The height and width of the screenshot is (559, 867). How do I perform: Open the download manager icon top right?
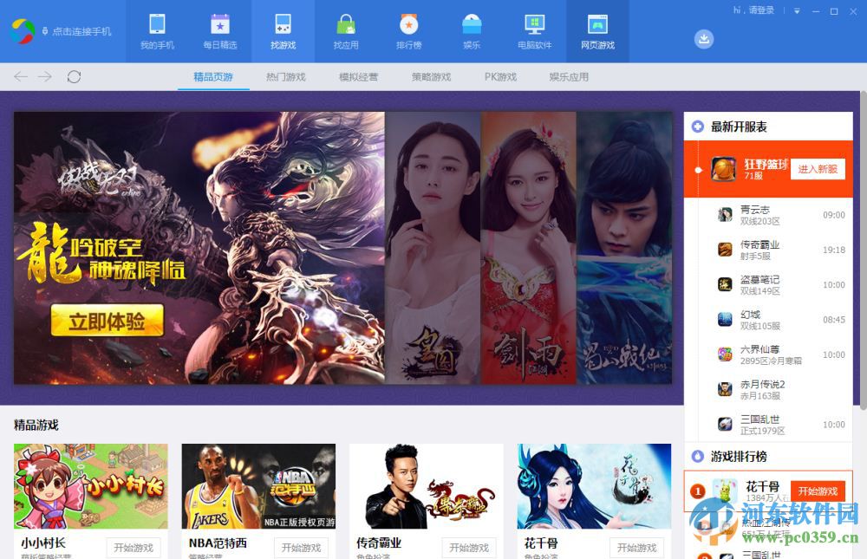coord(704,39)
